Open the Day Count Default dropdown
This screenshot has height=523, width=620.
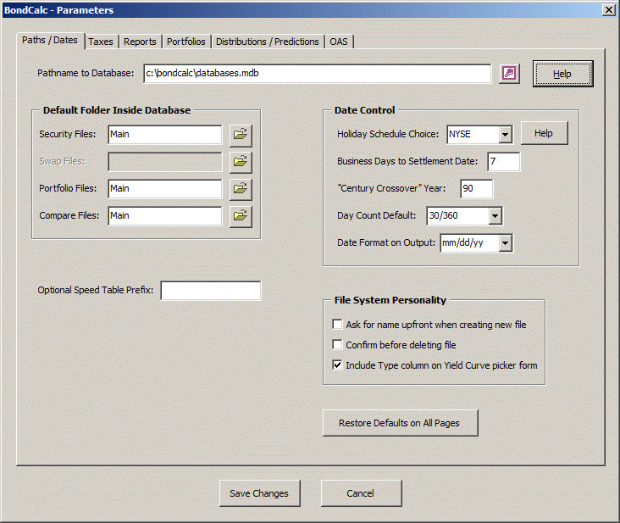495,216
